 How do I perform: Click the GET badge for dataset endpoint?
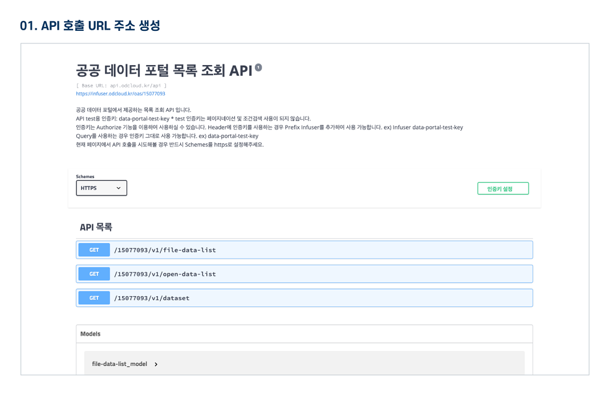click(94, 298)
